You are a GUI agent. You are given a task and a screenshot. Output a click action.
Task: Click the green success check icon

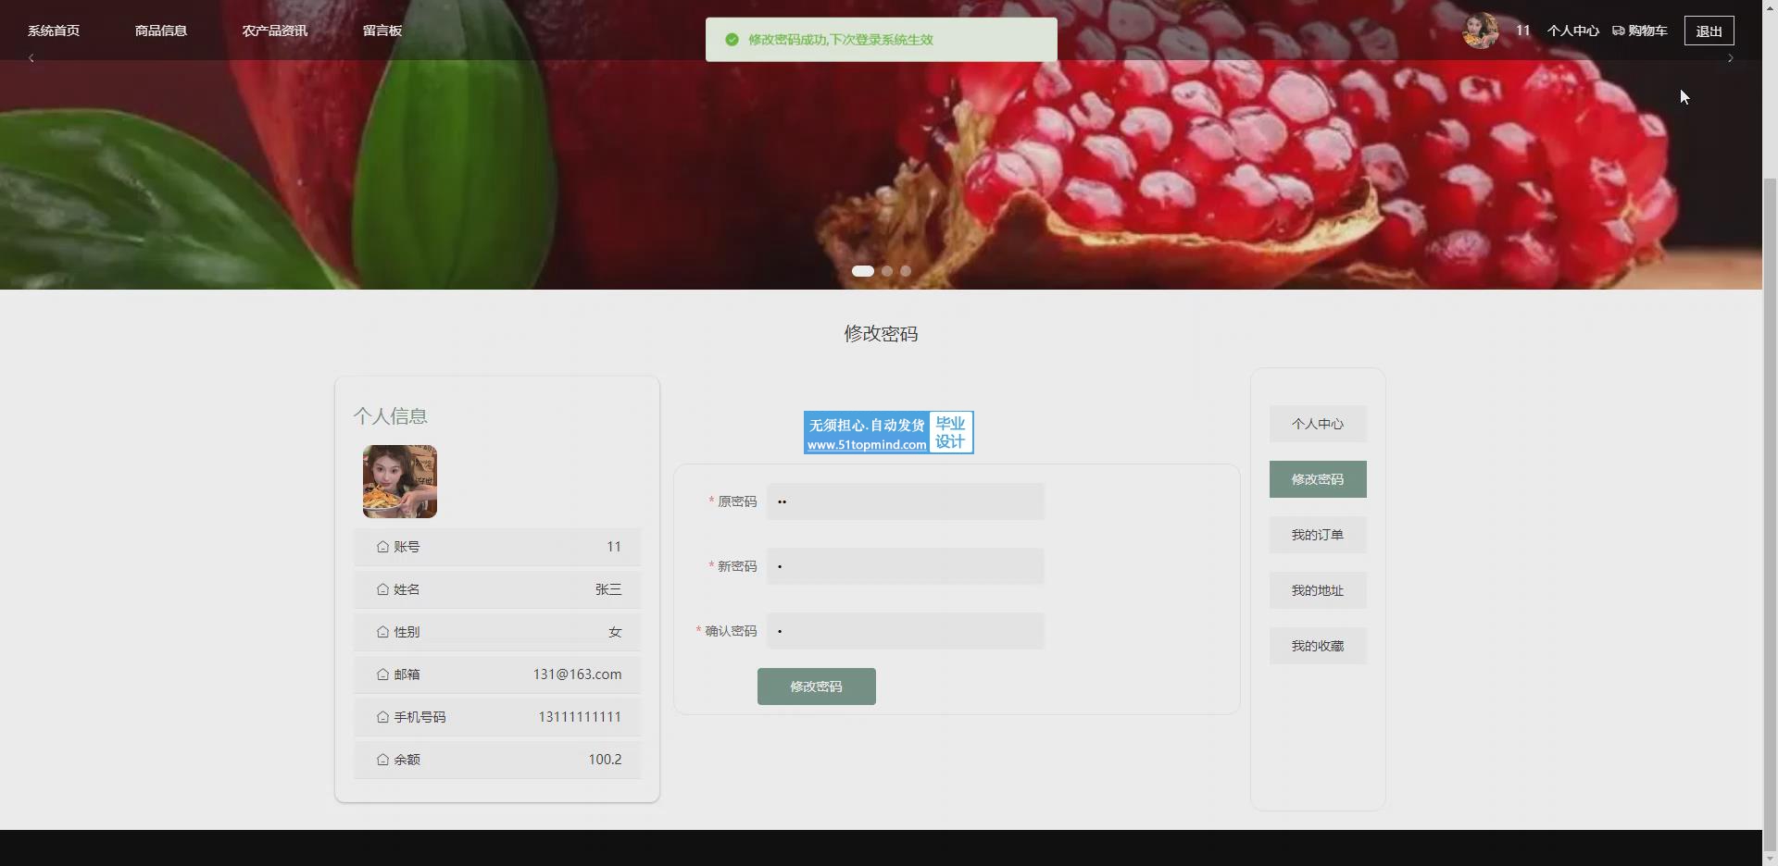pyautogui.click(x=732, y=40)
